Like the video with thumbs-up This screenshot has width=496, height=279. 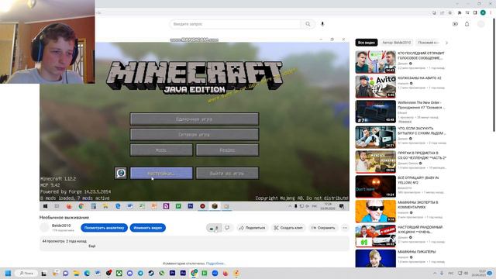(214, 228)
